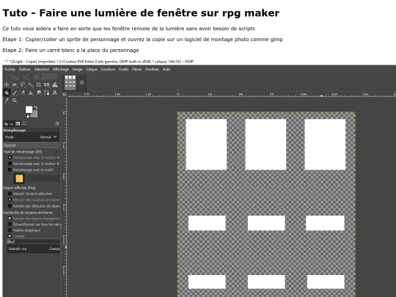Click the GIMP window title text
This screenshot has width=396, height=297.
101,62
